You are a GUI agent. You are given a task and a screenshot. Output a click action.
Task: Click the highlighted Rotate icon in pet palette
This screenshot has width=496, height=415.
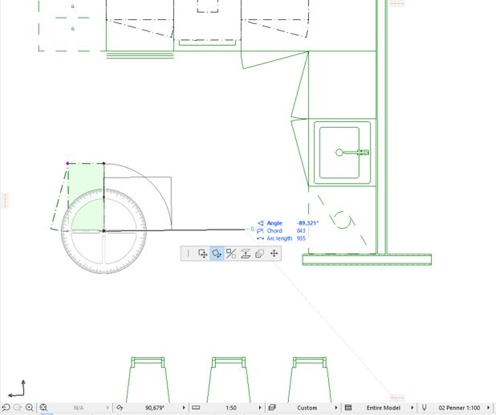[x=217, y=254]
